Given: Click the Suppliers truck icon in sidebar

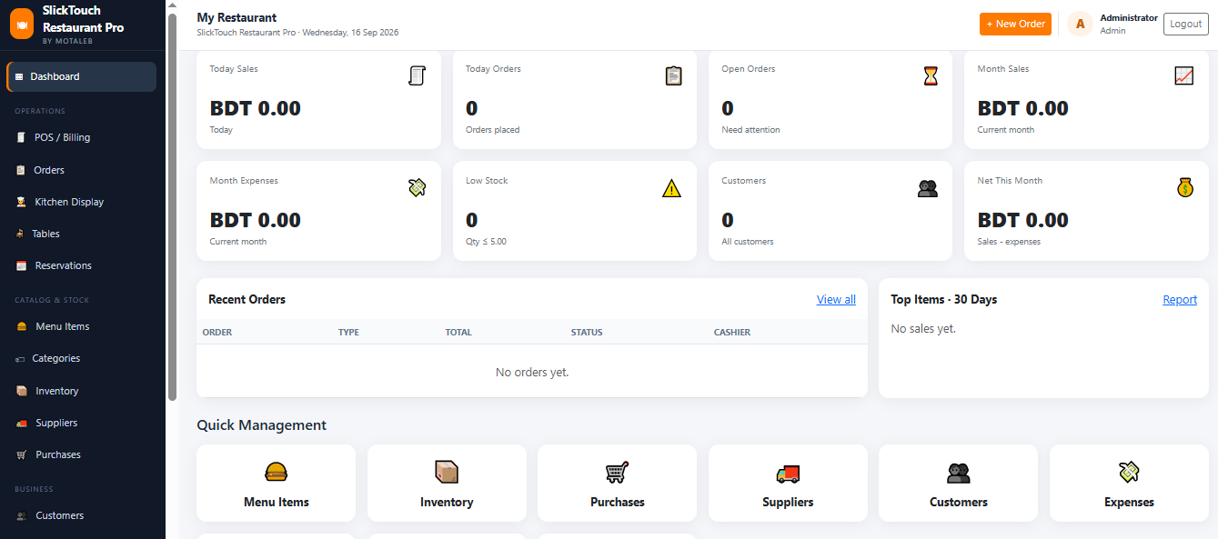Looking at the screenshot, I should [22, 423].
